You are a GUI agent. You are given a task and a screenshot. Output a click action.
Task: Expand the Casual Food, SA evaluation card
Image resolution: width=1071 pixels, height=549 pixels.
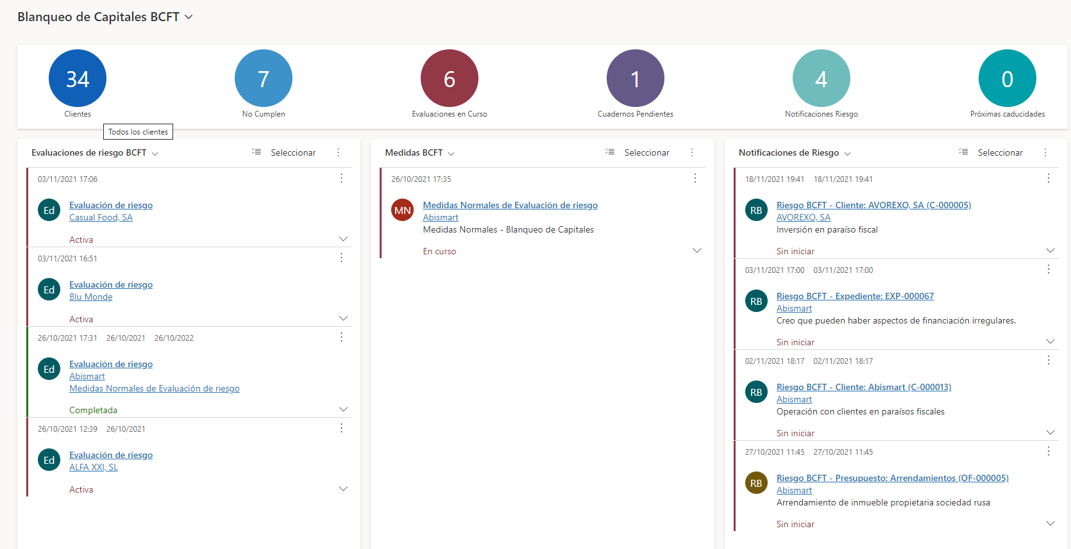pyautogui.click(x=343, y=239)
